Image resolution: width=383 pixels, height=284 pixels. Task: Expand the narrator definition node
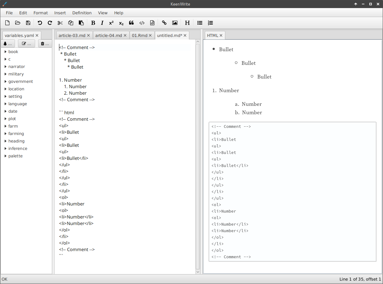[x=6, y=66]
